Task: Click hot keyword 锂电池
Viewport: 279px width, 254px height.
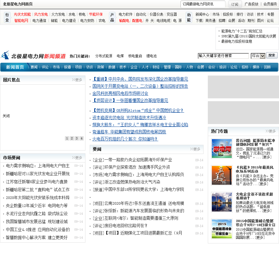Action: [151, 56]
